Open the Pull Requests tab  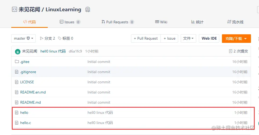[x=118, y=22]
